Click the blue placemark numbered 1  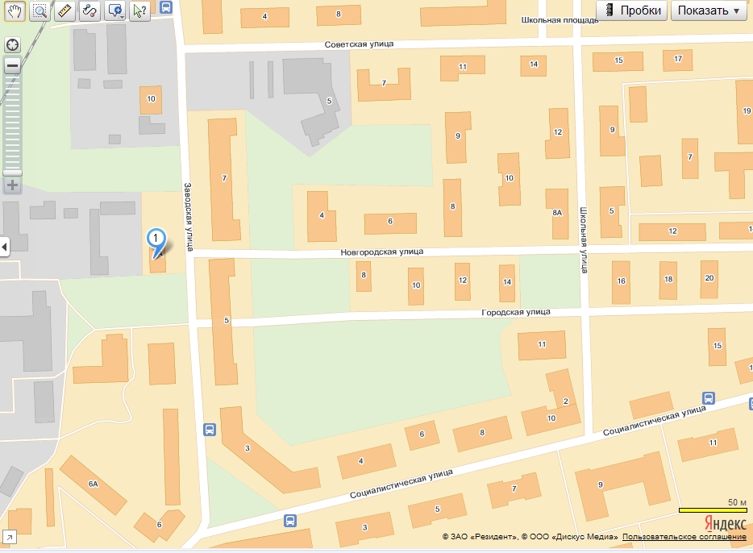coord(156,239)
